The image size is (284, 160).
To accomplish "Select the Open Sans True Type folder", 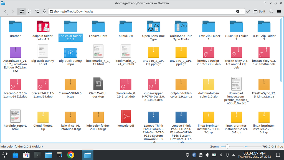I will pos(153,31).
